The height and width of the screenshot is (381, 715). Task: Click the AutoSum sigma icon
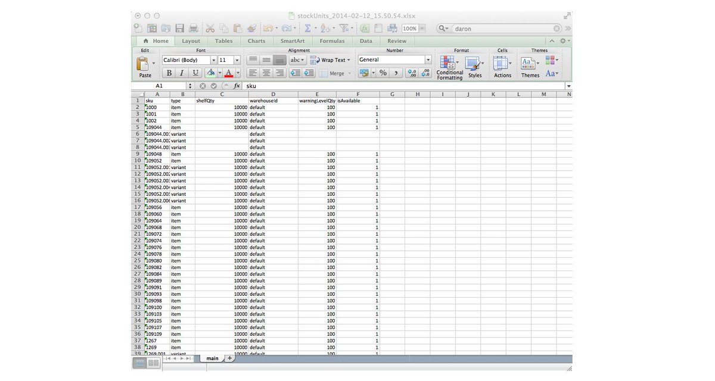(307, 28)
